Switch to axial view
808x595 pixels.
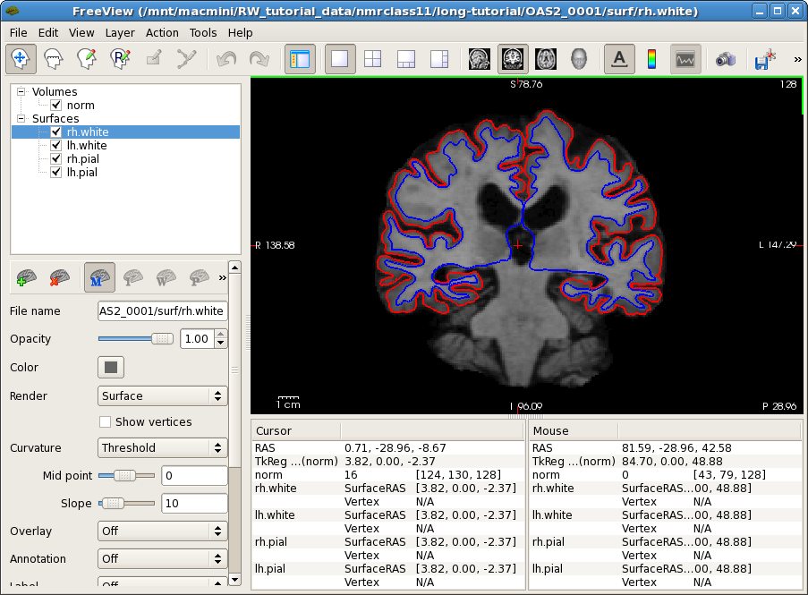(x=546, y=59)
